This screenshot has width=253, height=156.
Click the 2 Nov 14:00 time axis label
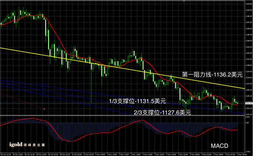pos(135,155)
